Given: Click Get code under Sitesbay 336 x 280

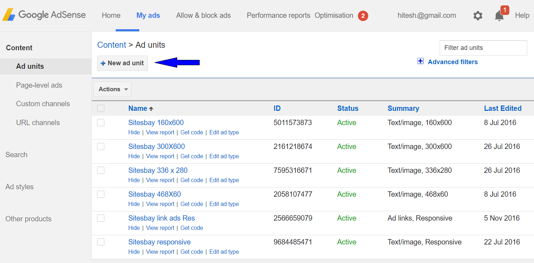Looking at the screenshot, I should tap(192, 180).
